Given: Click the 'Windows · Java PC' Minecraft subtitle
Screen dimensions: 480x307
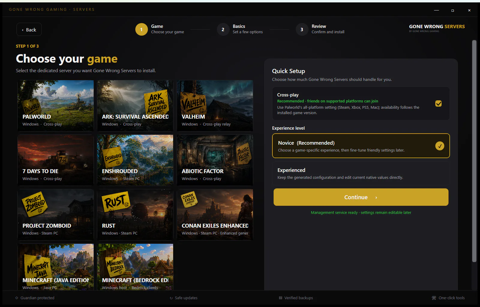Looking at the screenshot, I should 40,288.
